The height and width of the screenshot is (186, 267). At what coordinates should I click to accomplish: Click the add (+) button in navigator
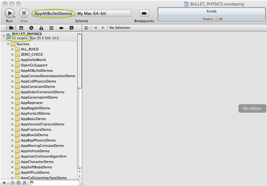(x=4, y=183)
